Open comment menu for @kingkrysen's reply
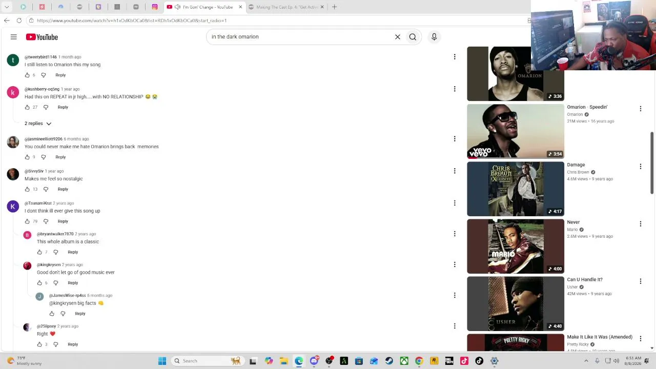656x369 pixels. coord(455,264)
